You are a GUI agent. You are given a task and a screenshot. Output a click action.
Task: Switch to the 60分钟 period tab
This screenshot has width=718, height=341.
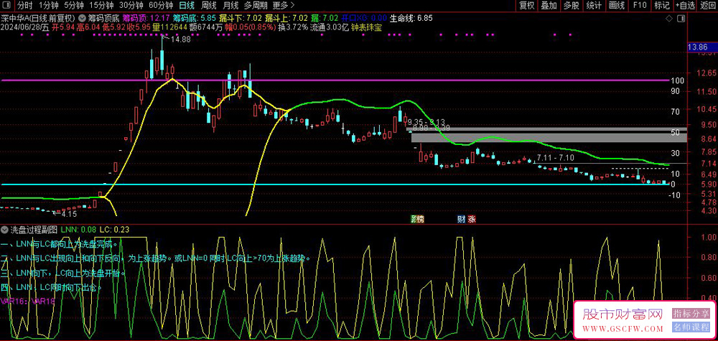pyautogui.click(x=161, y=6)
